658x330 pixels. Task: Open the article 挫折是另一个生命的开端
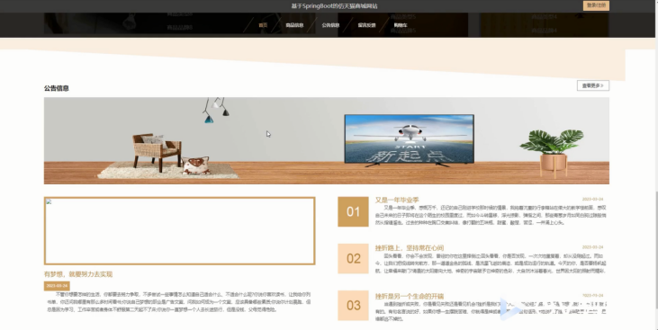click(x=410, y=296)
